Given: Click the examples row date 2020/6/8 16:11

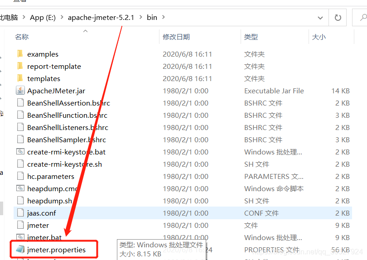Looking at the screenshot, I should coord(187,54).
